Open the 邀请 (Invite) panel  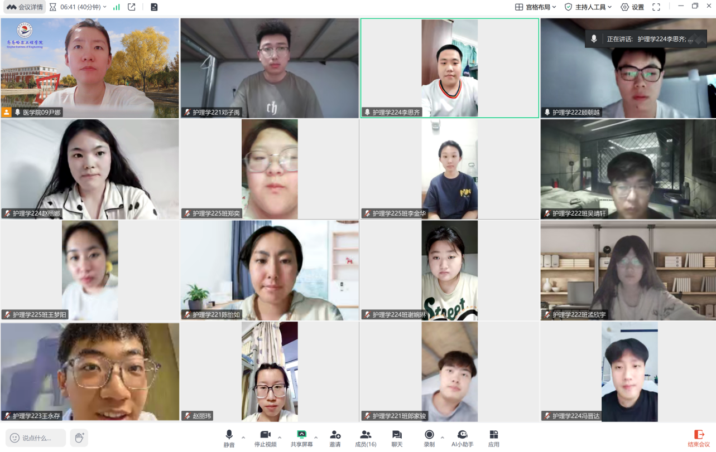click(x=335, y=438)
